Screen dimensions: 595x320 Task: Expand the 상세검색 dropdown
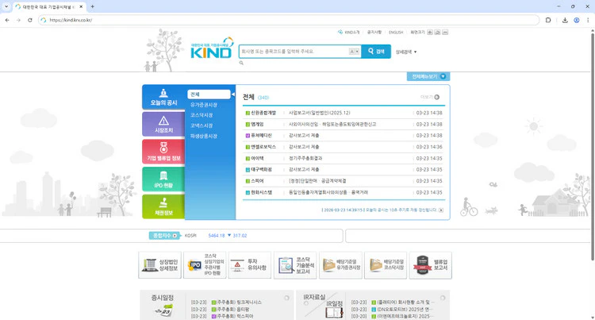406,52
